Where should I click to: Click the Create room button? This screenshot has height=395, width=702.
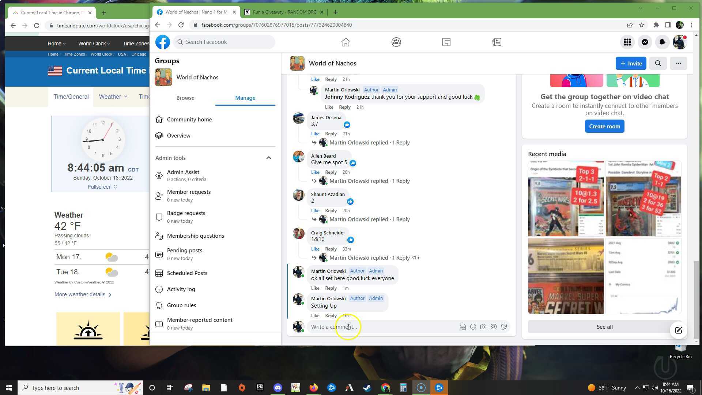[x=604, y=127]
